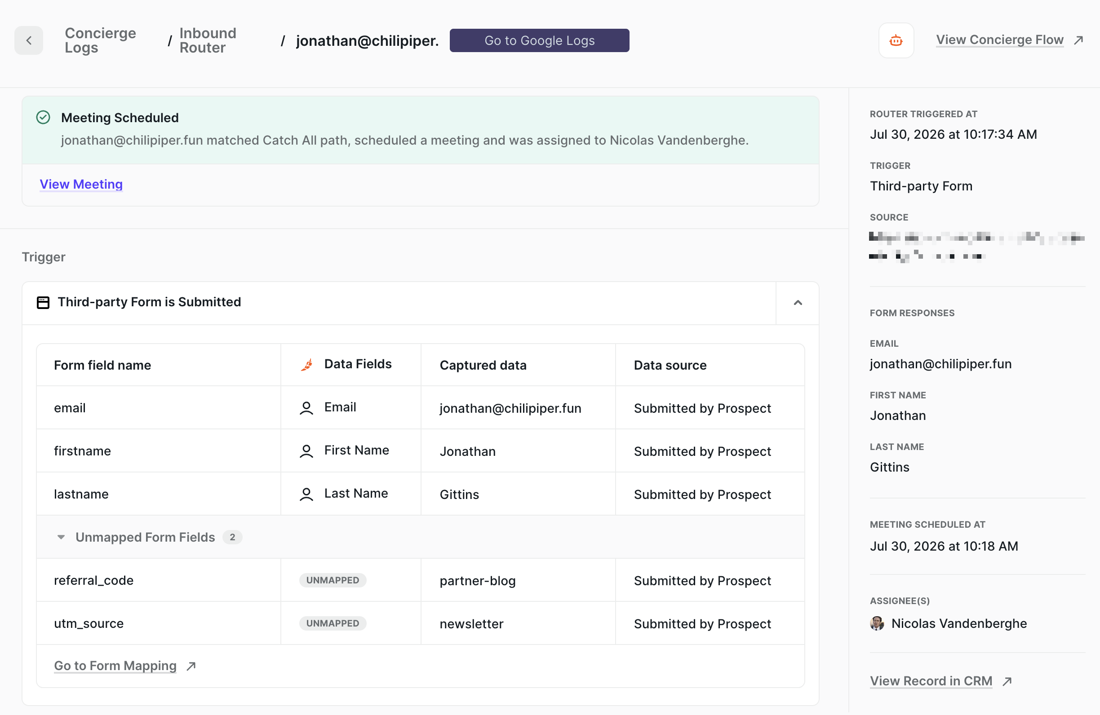Screen dimensions: 1100x715
Task: Click the person icon next to Last Name
Action: coord(306,494)
